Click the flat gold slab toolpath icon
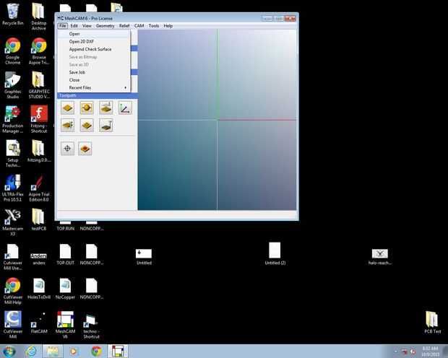Viewport: 448px width, 358px height. (x=67, y=108)
